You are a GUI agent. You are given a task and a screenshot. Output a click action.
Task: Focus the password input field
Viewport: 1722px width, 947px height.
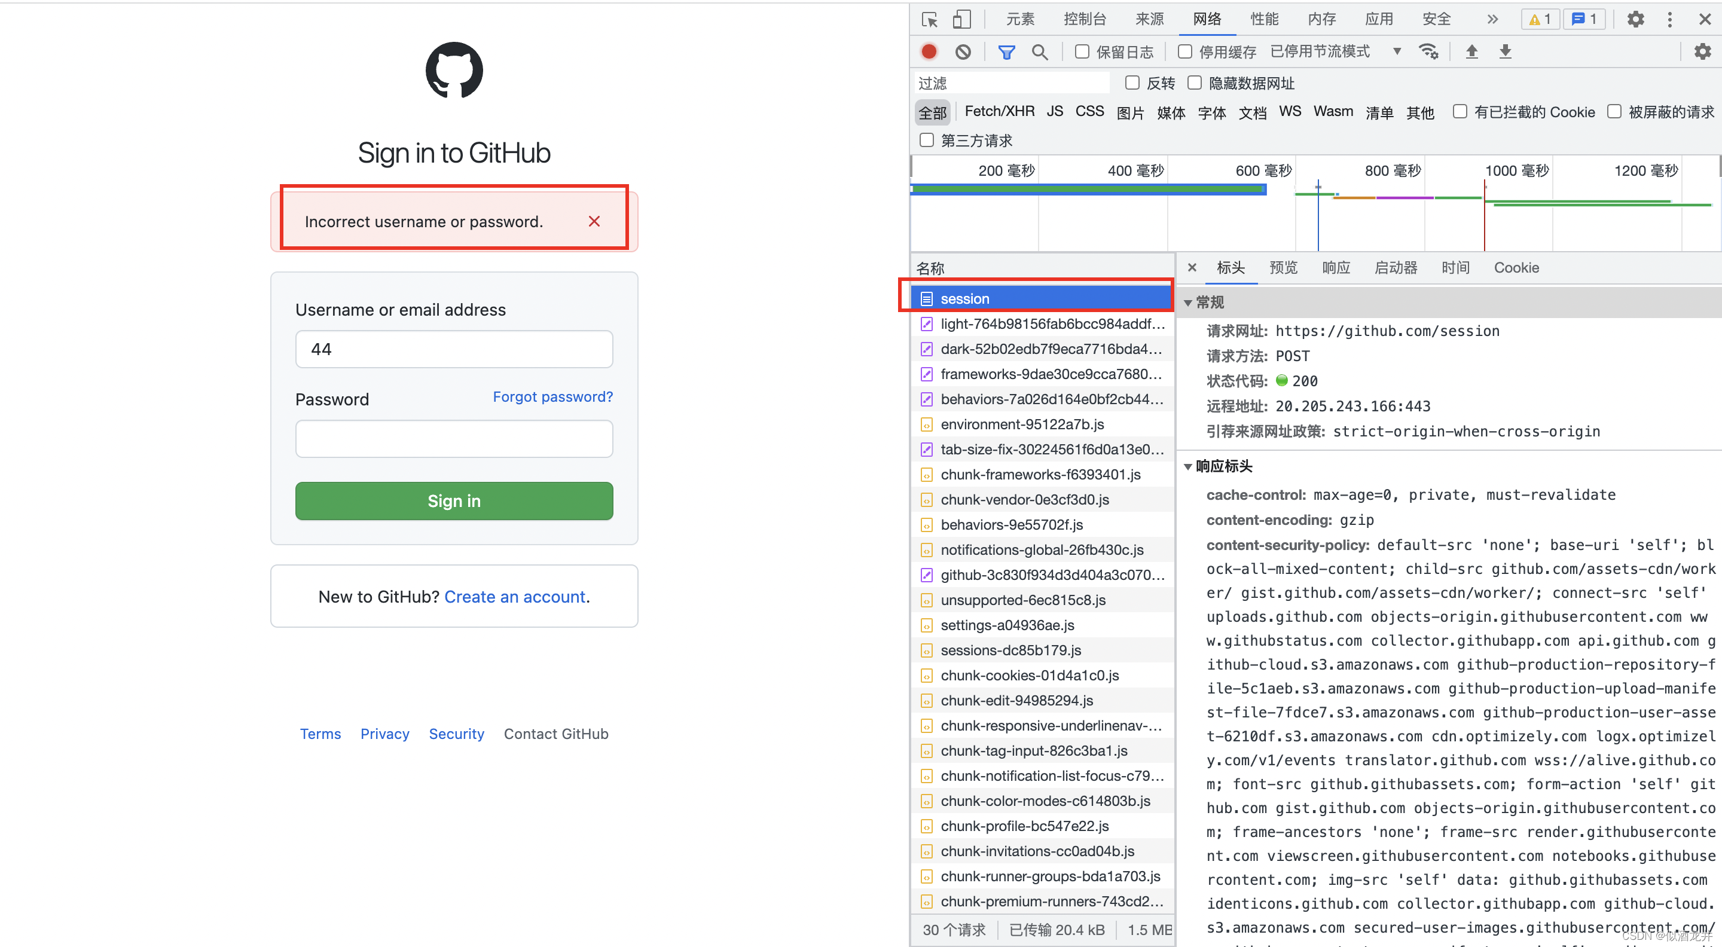tap(454, 438)
